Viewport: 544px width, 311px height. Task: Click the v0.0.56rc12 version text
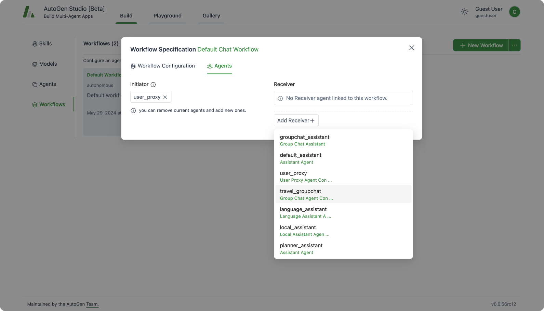click(504, 304)
